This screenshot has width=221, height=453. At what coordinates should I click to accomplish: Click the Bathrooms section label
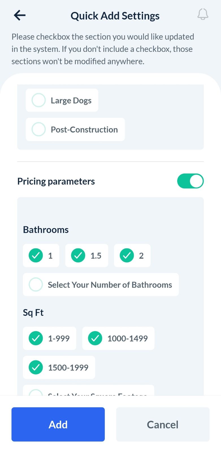[46, 230]
